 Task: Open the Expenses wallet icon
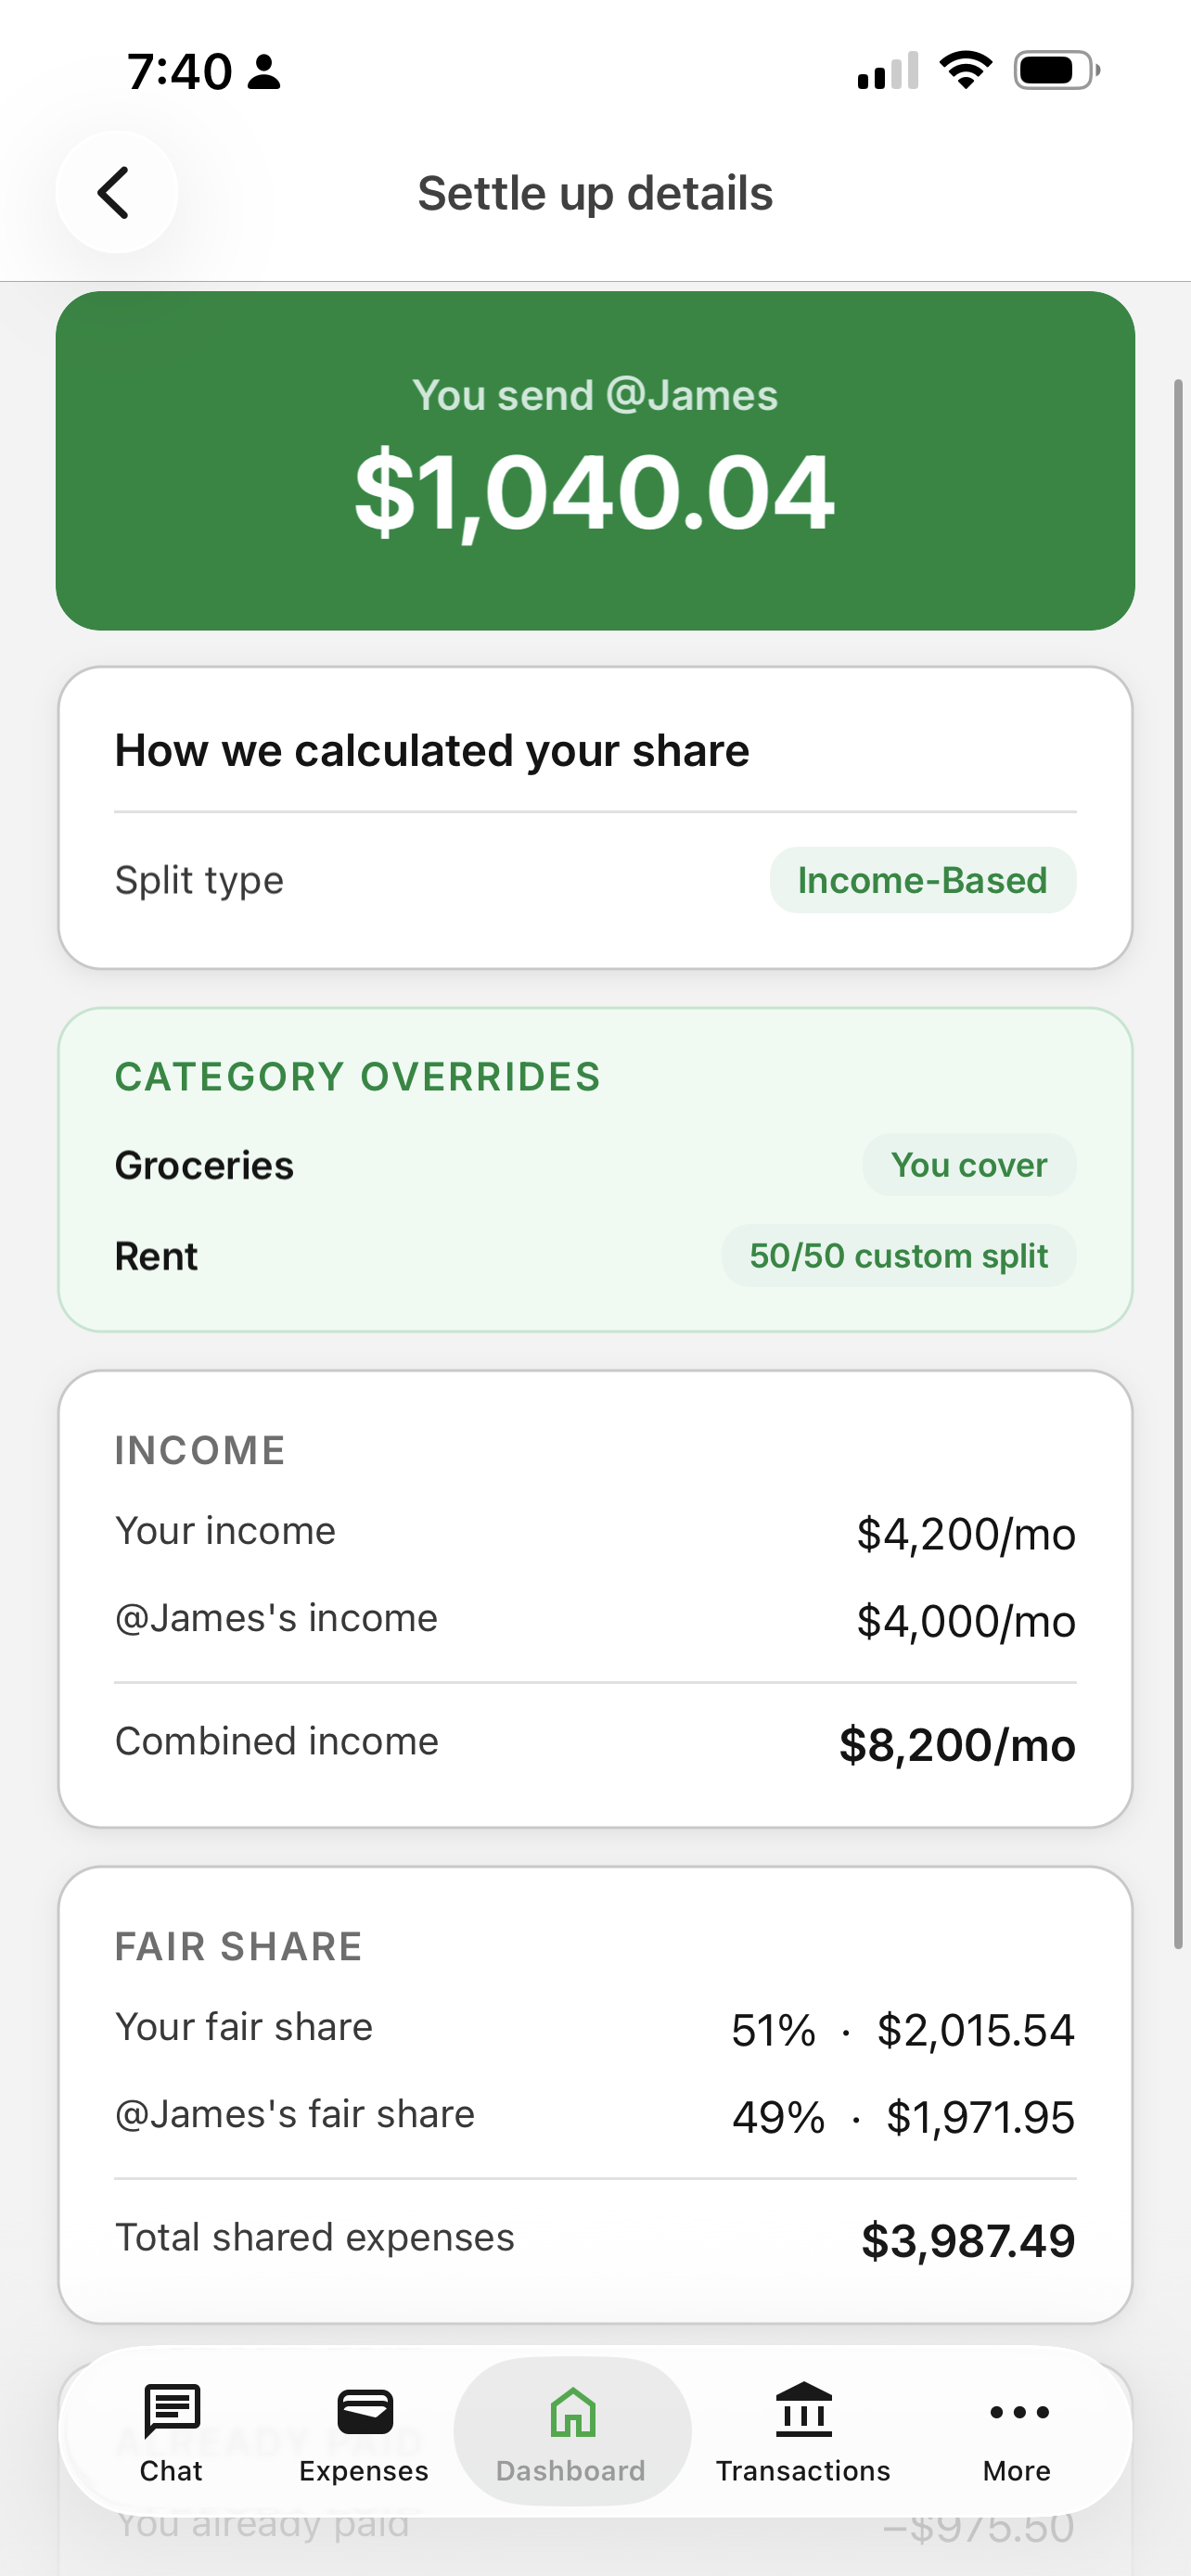pyautogui.click(x=365, y=2411)
